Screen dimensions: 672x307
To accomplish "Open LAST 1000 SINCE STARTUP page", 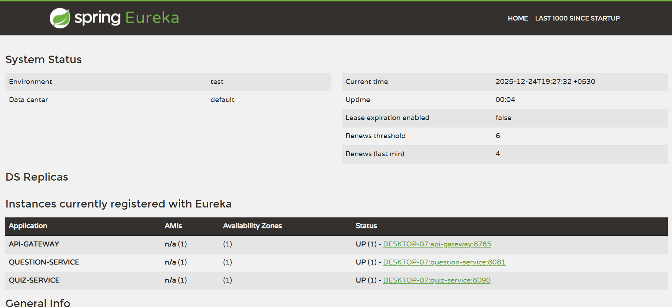I will pyautogui.click(x=577, y=18).
